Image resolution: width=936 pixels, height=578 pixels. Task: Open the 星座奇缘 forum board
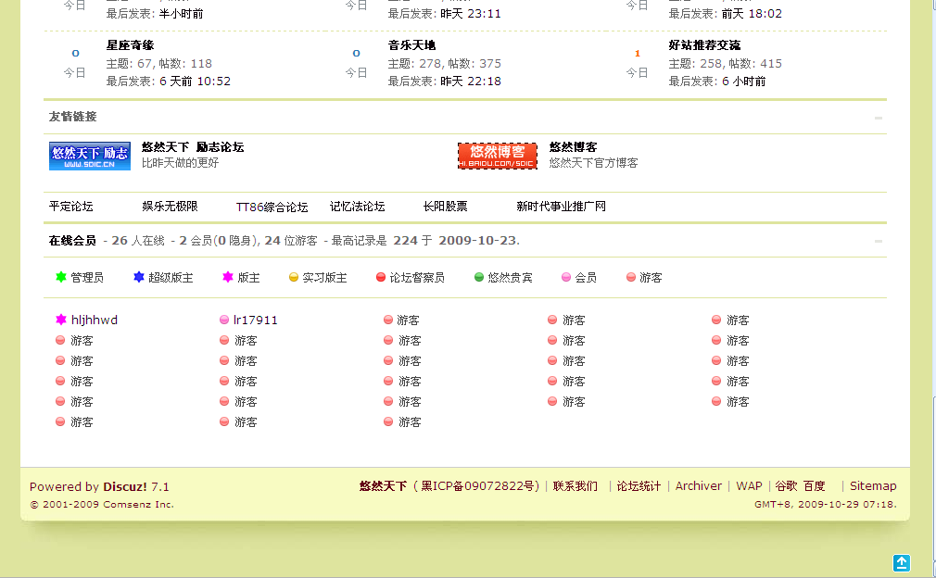(x=130, y=45)
